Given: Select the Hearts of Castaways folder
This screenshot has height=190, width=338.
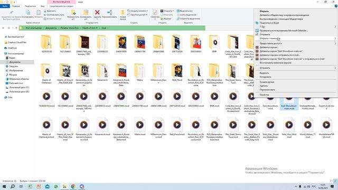Looking at the screenshot, I should (x=46, y=73).
